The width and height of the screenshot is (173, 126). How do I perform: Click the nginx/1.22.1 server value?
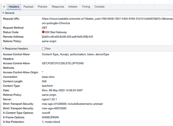click(x=49, y=99)
